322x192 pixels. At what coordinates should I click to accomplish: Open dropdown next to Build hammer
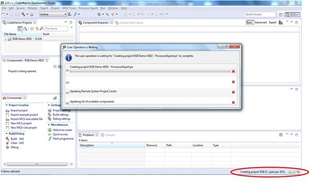click(28, 15)
